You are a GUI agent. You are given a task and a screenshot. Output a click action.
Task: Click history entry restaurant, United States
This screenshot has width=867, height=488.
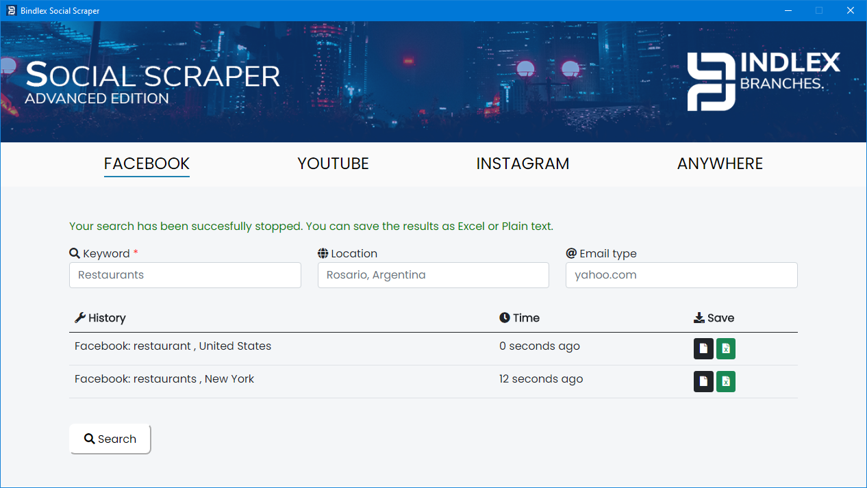173,346
